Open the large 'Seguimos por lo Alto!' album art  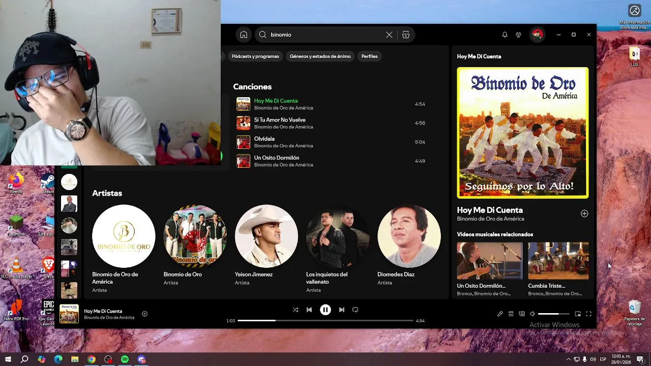(523, 133)
